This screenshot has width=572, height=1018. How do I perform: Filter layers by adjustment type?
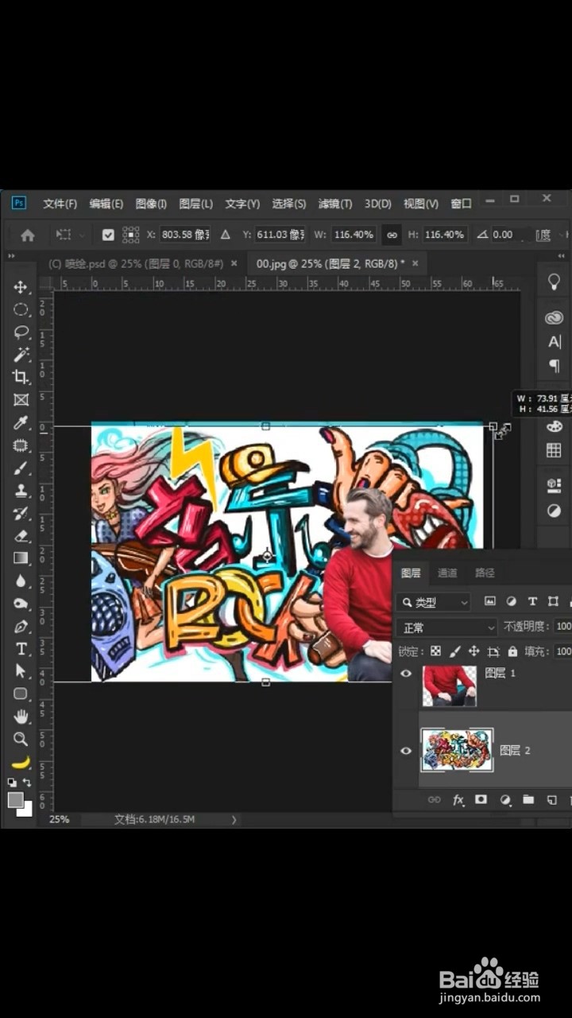511,601
